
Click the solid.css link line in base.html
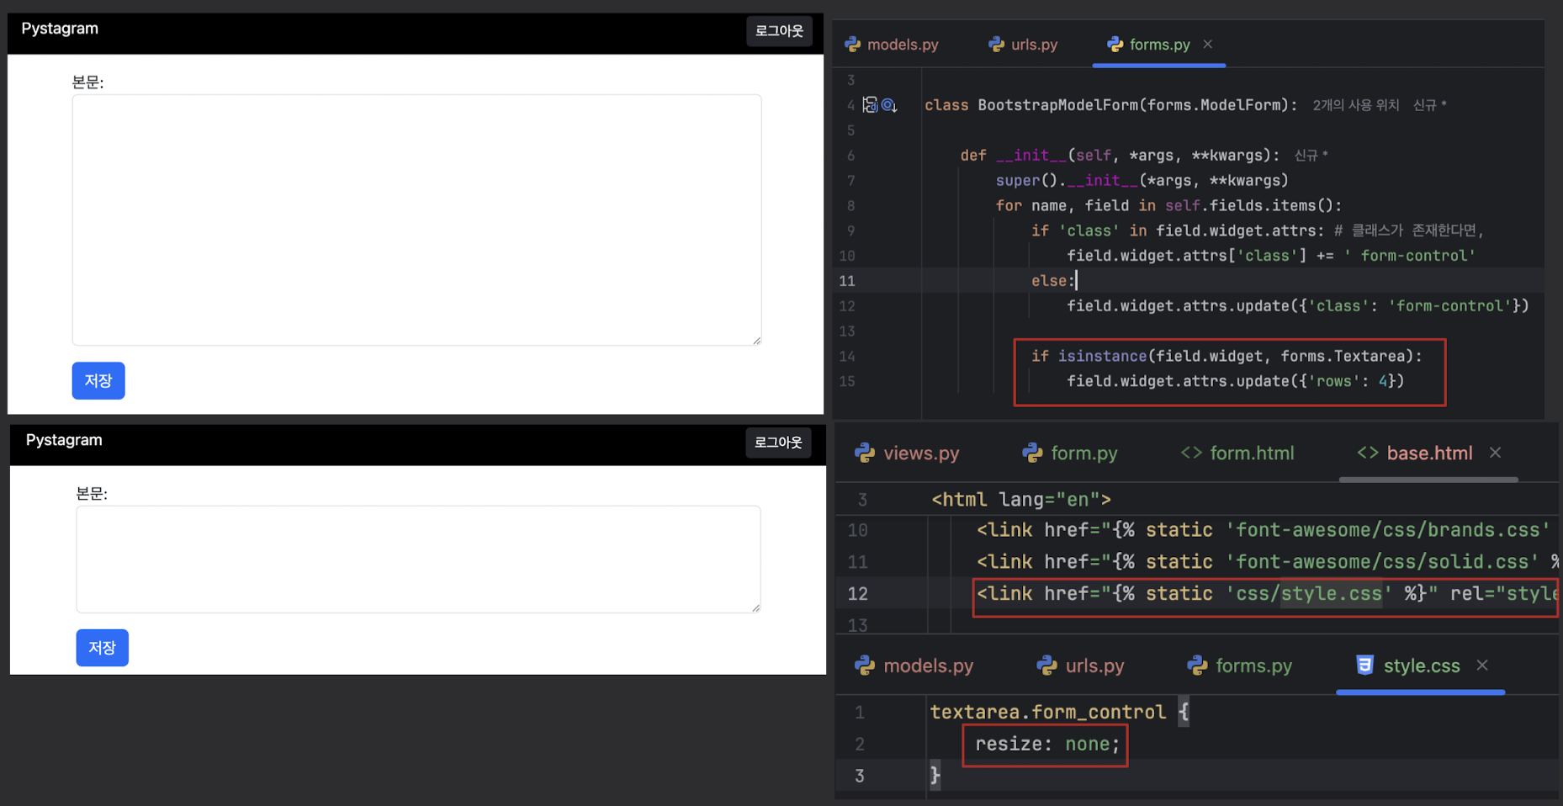click(1266, 562)
